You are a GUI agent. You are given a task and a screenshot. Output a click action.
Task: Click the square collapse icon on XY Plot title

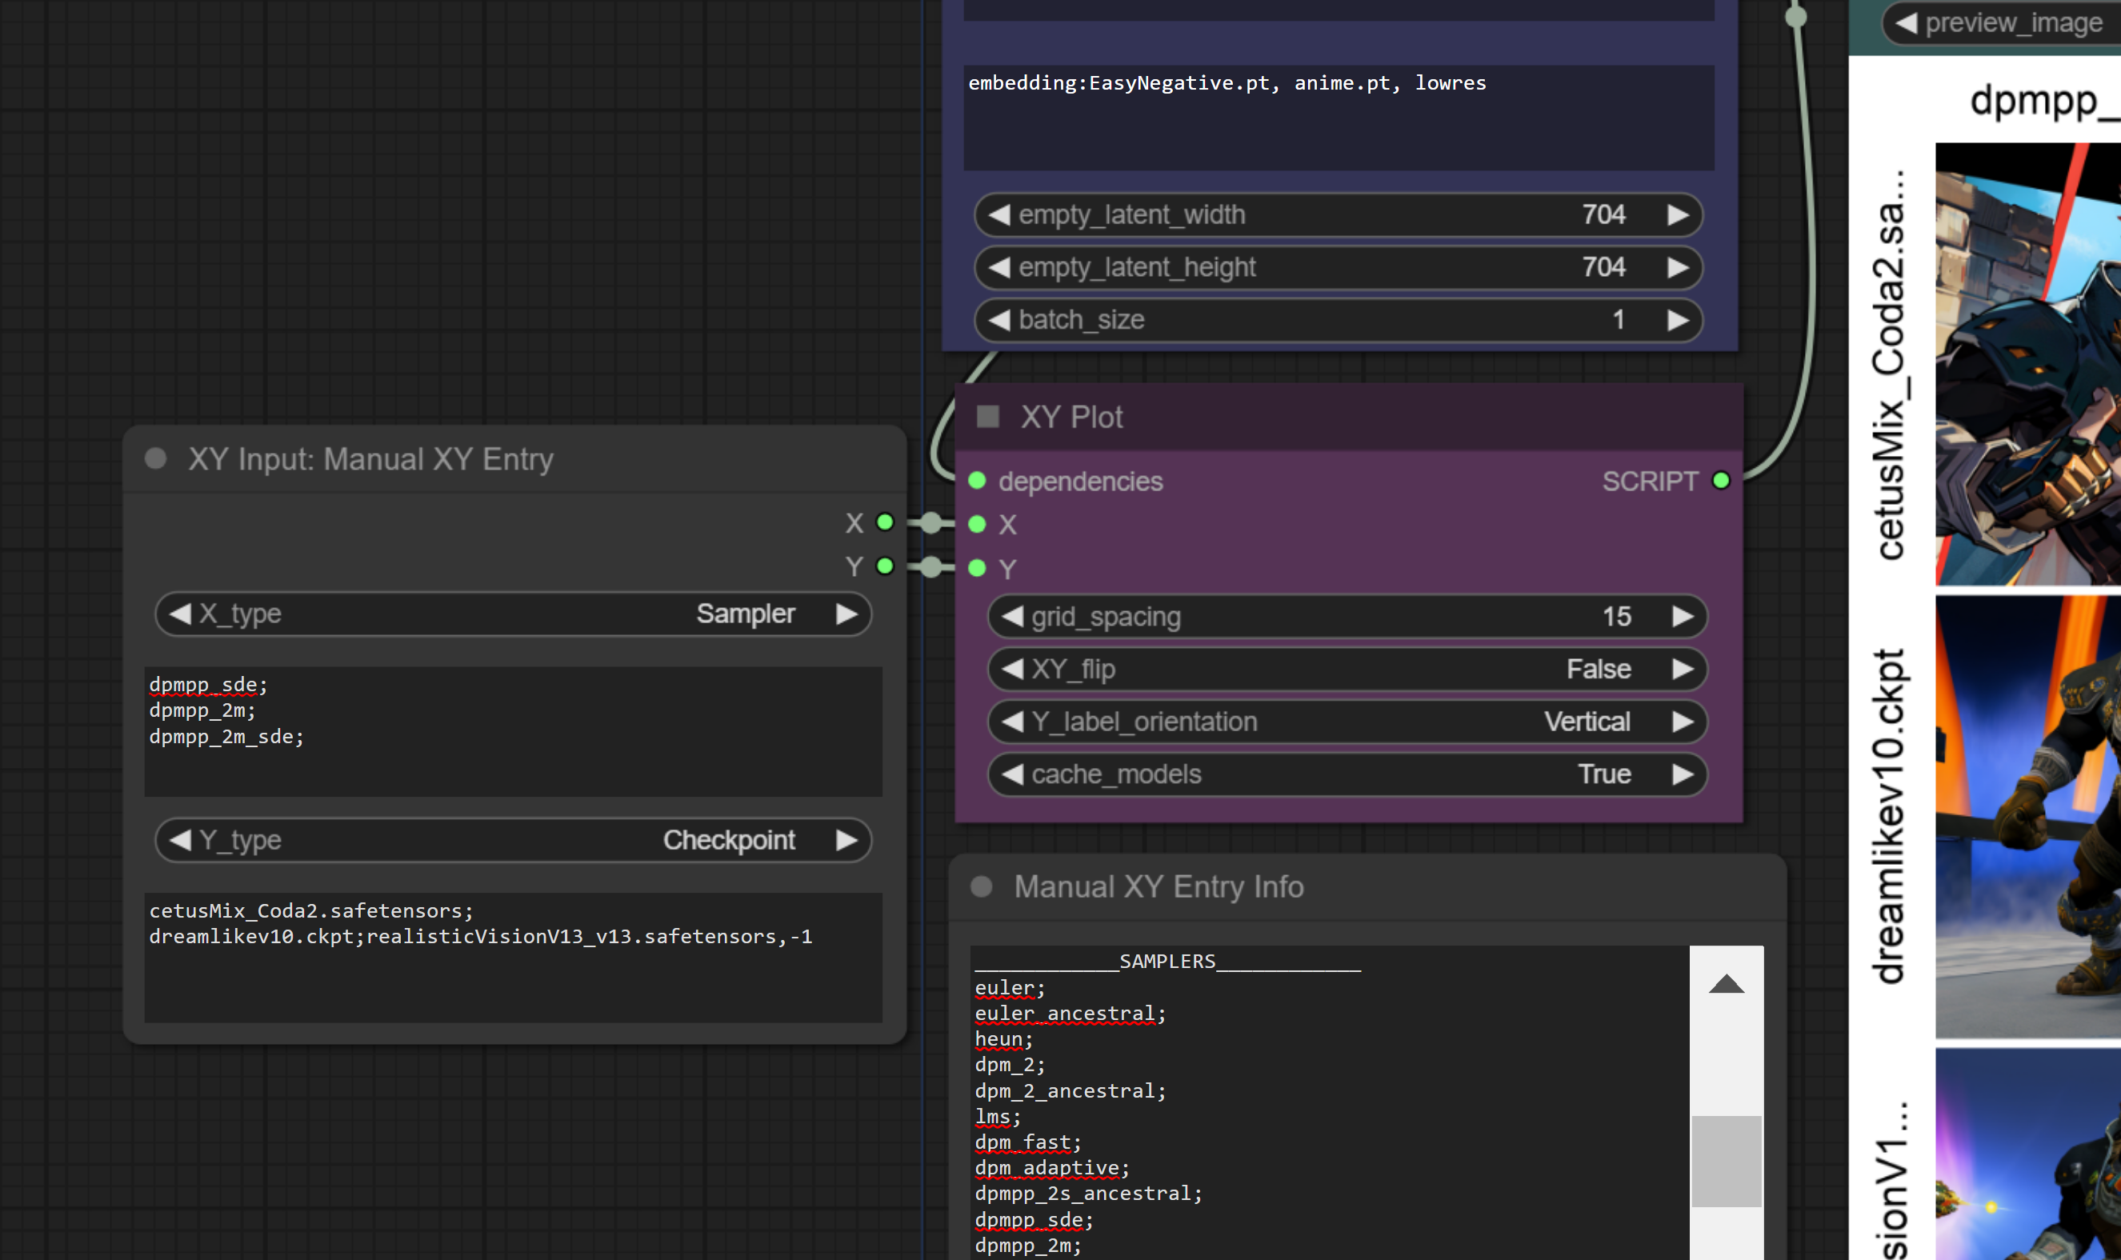point(989,416)
